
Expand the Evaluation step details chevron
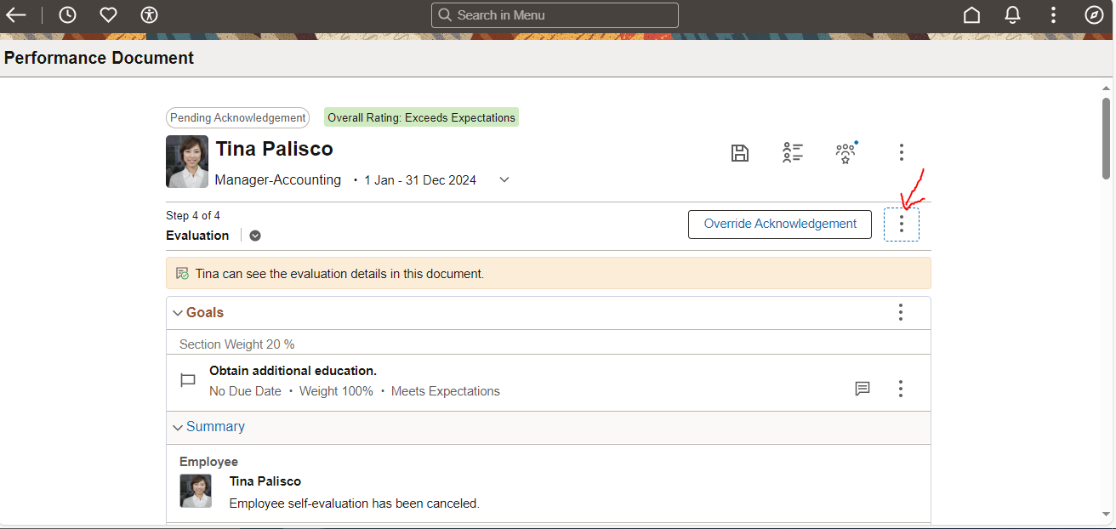tap(254, 235)
